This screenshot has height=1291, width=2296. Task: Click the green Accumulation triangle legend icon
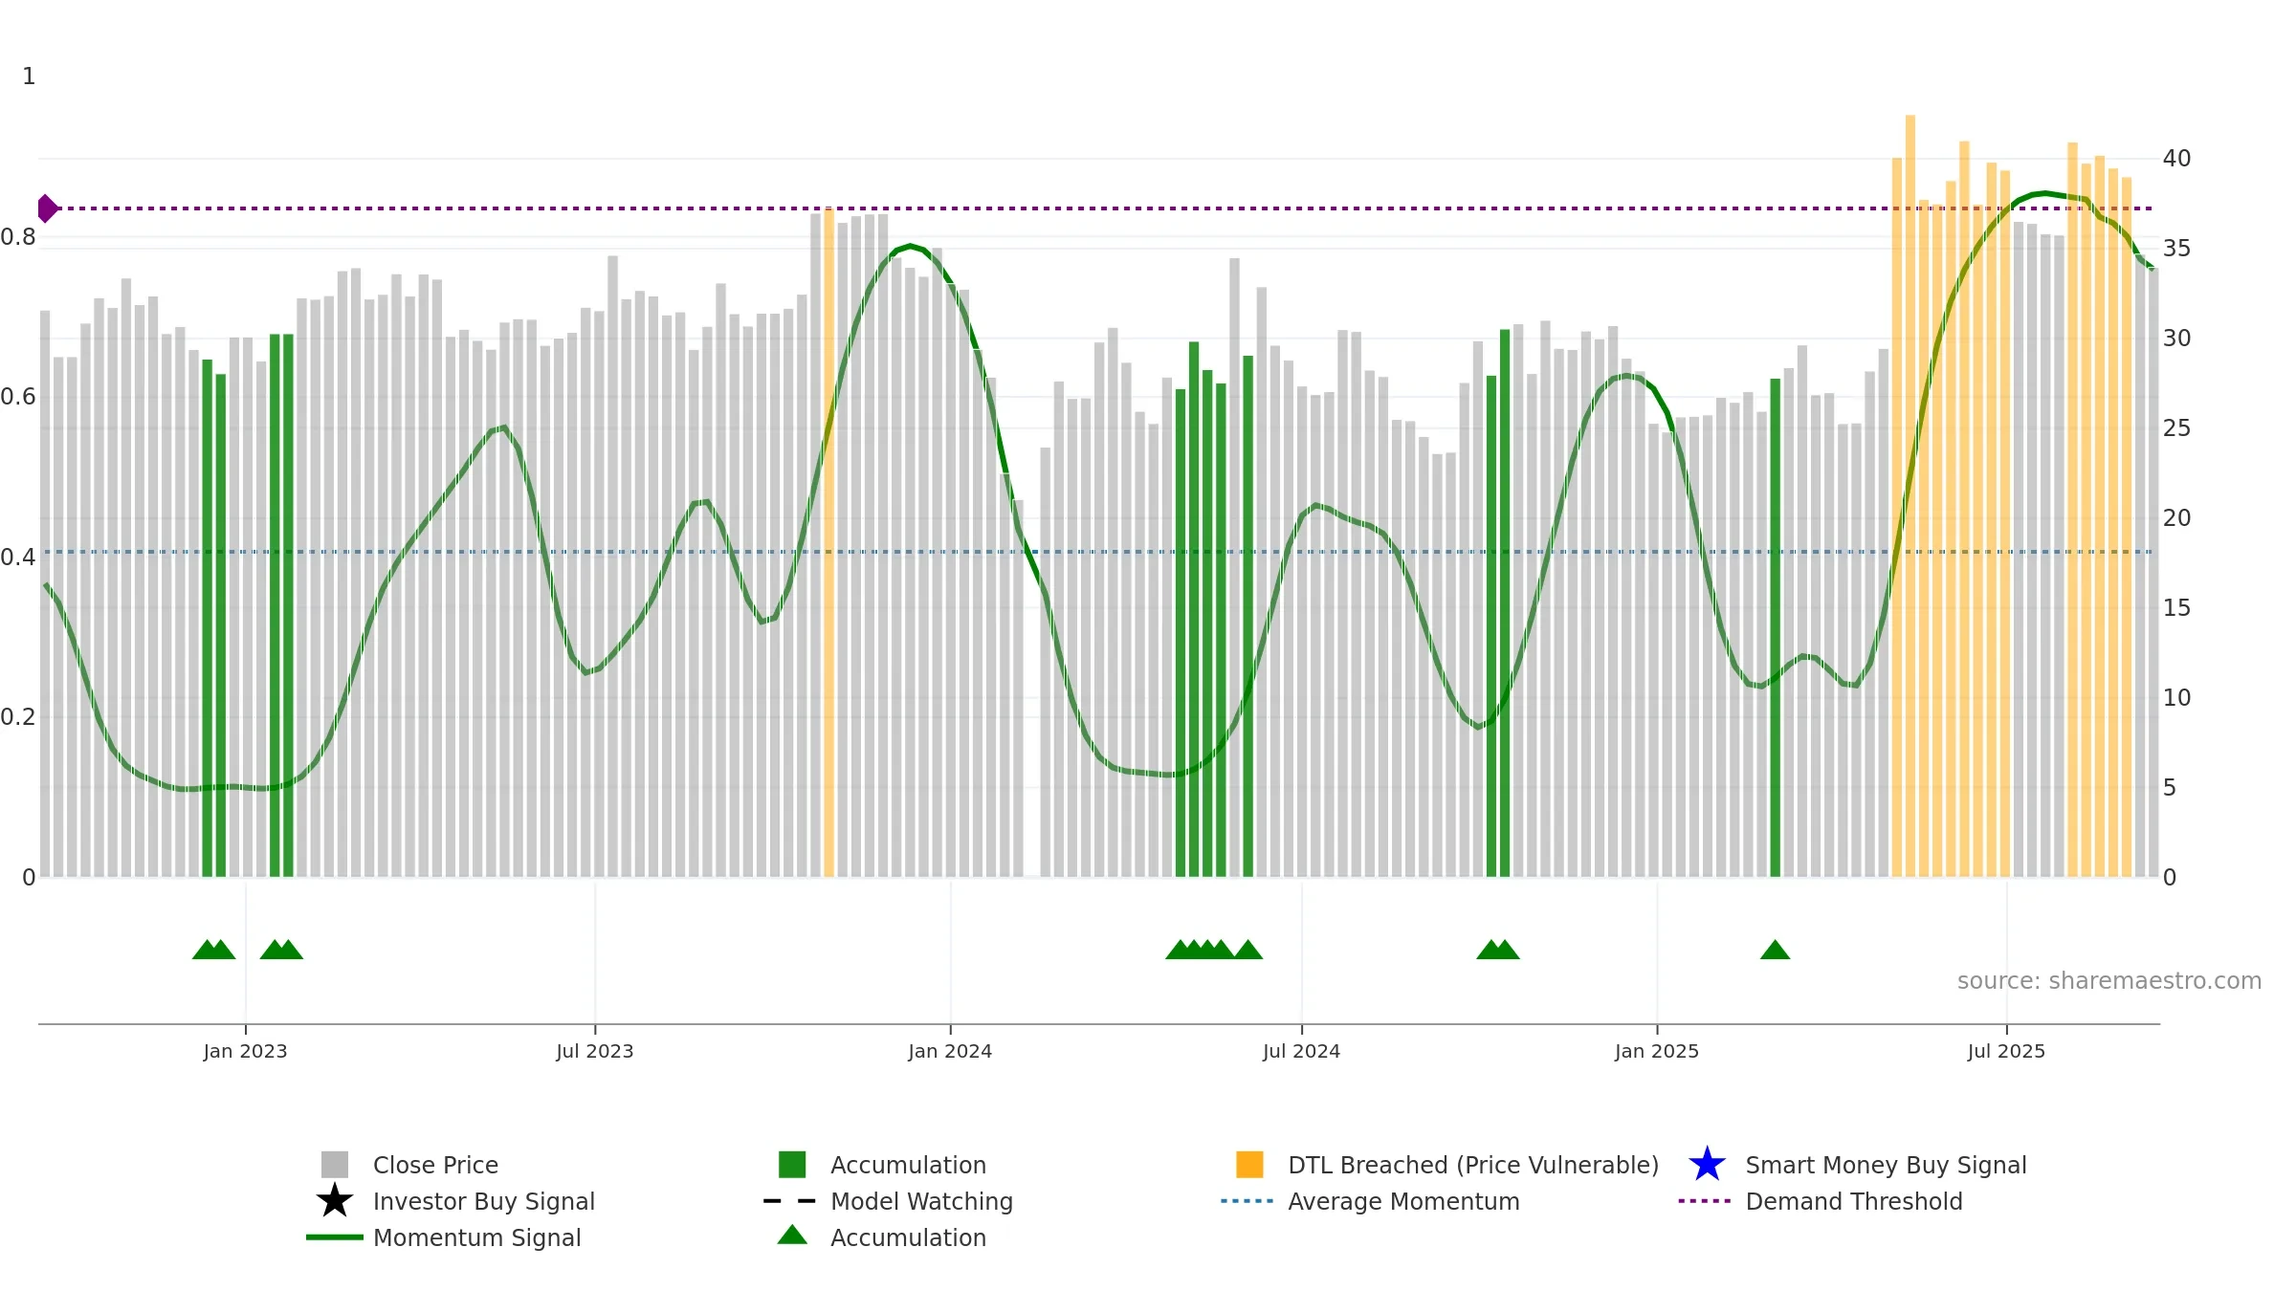[x=792, y=1236]
